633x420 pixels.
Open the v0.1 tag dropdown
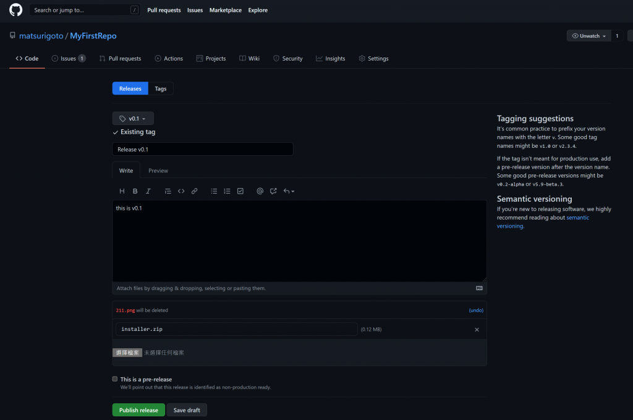133,118
